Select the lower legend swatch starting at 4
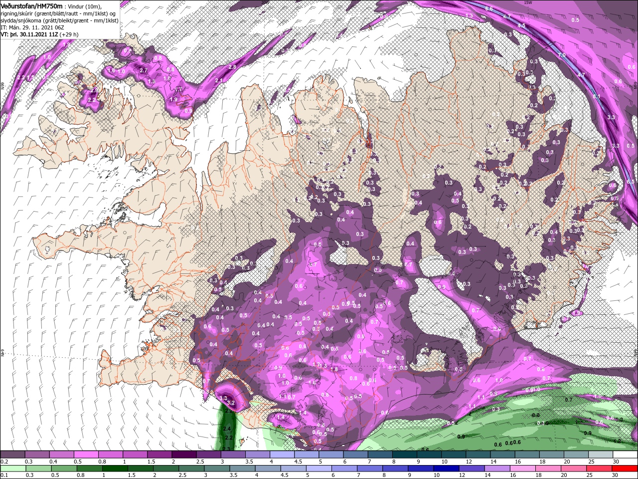The height and width of the screenshot is (479, 638). click(x=269, y=469)
